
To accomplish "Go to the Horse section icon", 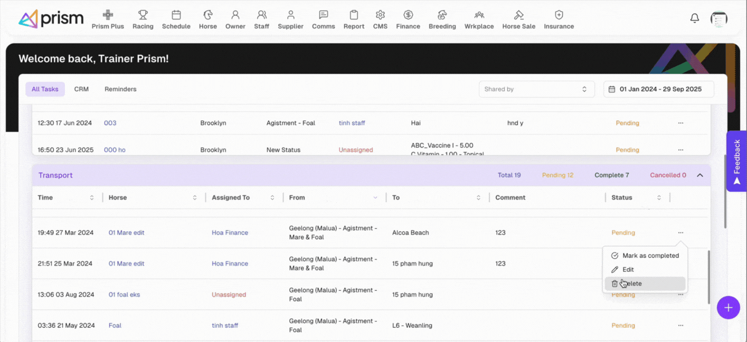I will tap(208, 15).
